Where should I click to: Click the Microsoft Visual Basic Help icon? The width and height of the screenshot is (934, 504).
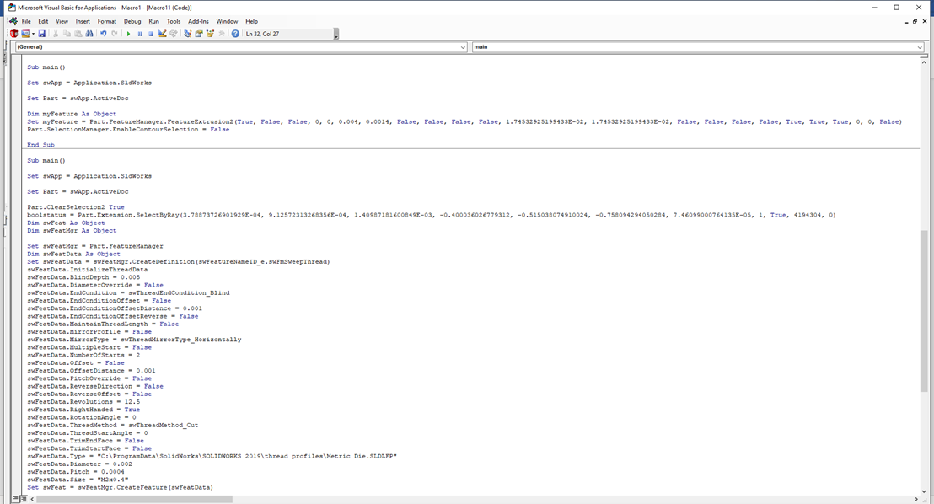234,33
